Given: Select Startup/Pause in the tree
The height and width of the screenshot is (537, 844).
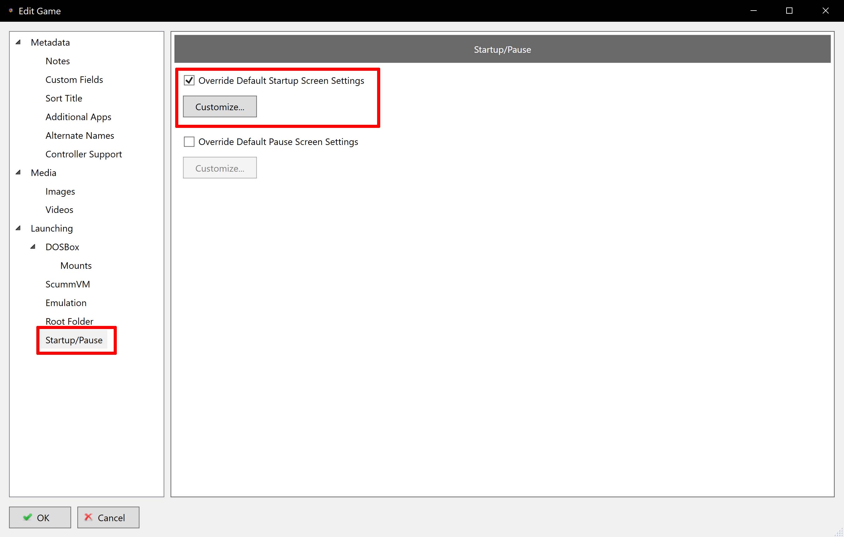Looking at the screenshot, I should pyautogui.click(x=74, y=340).
